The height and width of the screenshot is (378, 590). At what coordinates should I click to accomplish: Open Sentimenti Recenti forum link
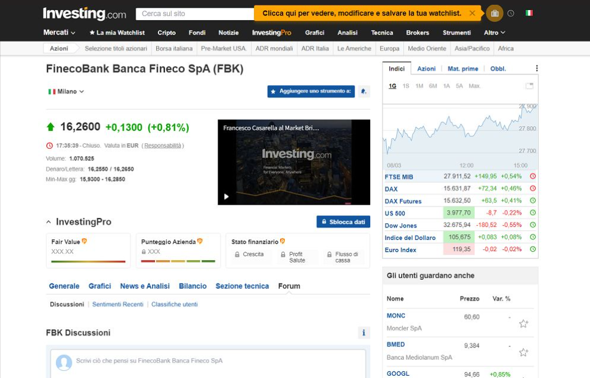118,304
